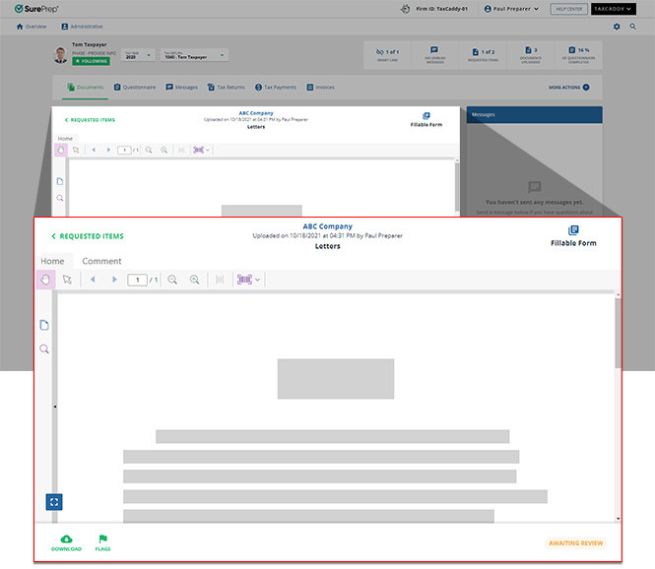Image resolution: width=655 pixels, height=569 pixels.
Task: Click the scroll-down arrow of enlarged viewer scrollbar
Action: pyautogui.click(x=618, y=519)
